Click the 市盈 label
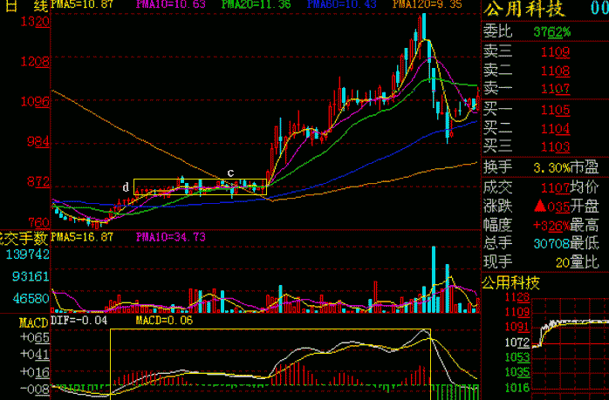This screenshot has height=400, width=609. 585,167
